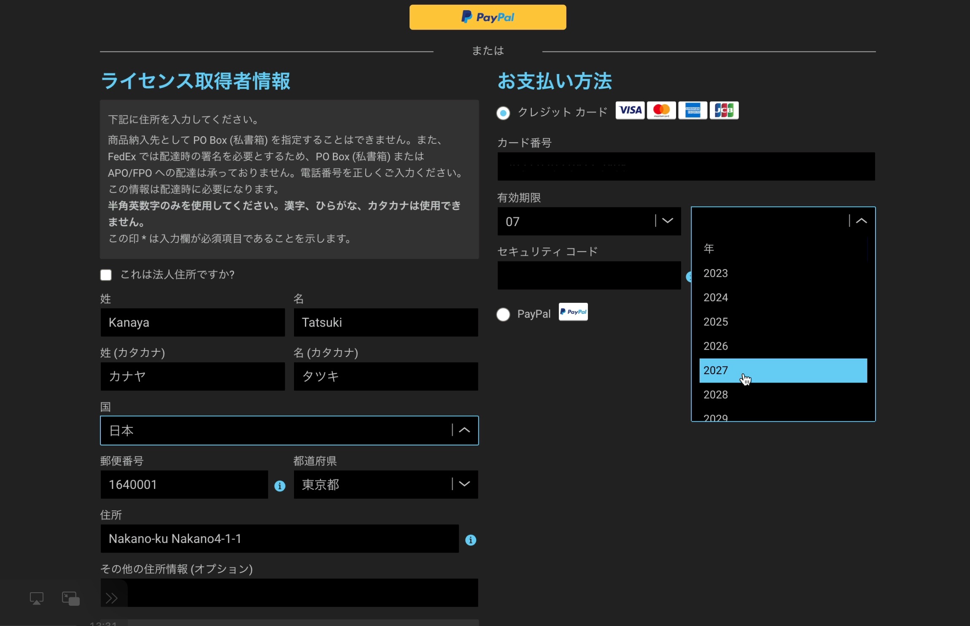Click the ライセンス取得者情報 heading

click(x=195, y=81)
